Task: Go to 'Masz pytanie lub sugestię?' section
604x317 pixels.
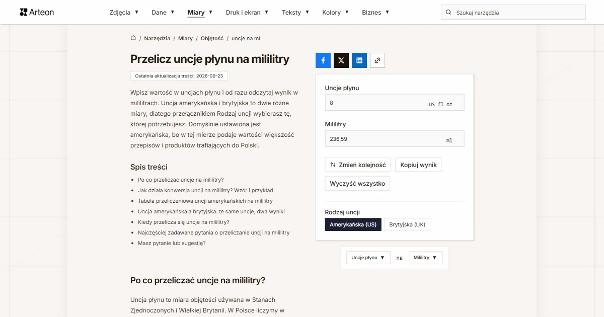Action: tap(172, 243)
